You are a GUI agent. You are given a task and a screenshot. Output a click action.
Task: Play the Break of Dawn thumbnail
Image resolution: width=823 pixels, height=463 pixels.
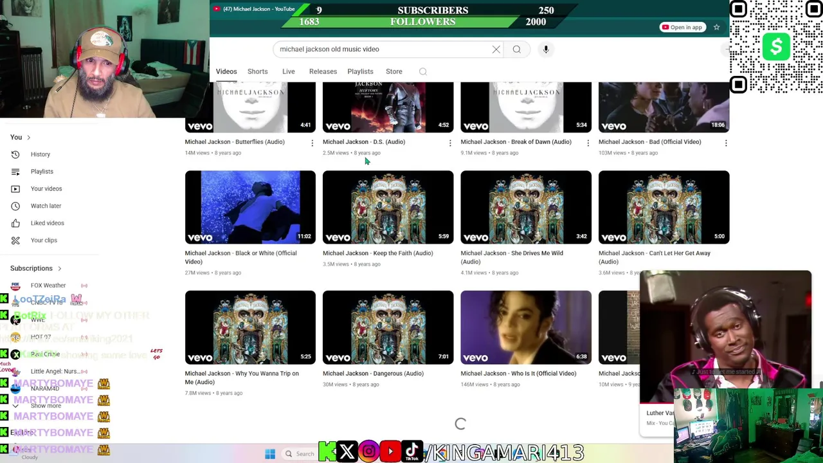click(x=526, y=107)
